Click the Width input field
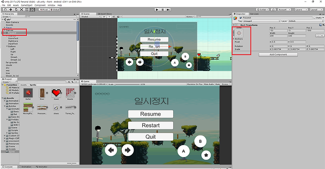 coord(279,36)
